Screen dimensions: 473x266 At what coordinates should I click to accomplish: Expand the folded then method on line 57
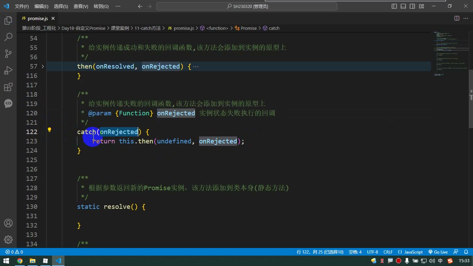[x=43, y=66]
